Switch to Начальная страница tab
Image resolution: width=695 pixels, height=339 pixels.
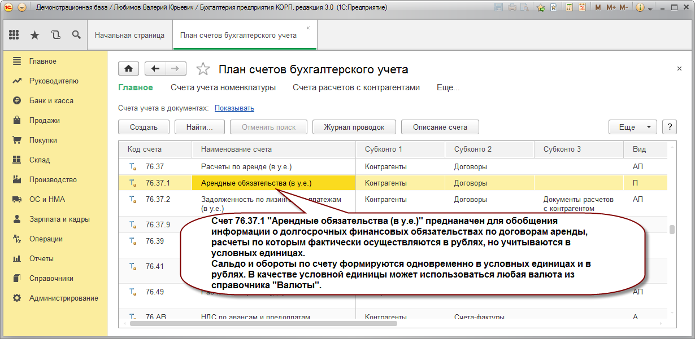pos(129,35)
